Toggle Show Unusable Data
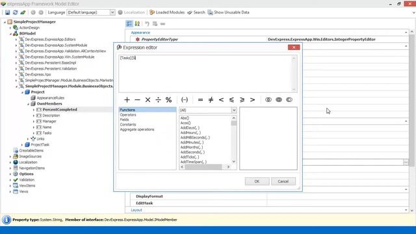 228,12
